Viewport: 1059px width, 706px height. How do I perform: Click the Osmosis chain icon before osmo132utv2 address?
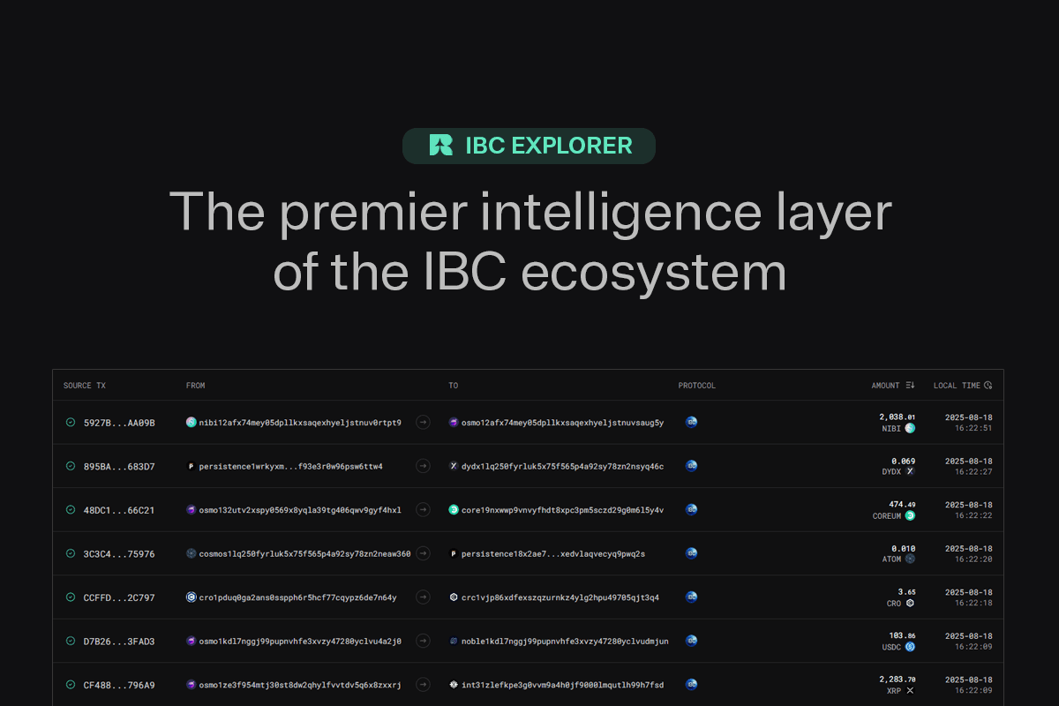pyautogui.click(x=191, y=510)
